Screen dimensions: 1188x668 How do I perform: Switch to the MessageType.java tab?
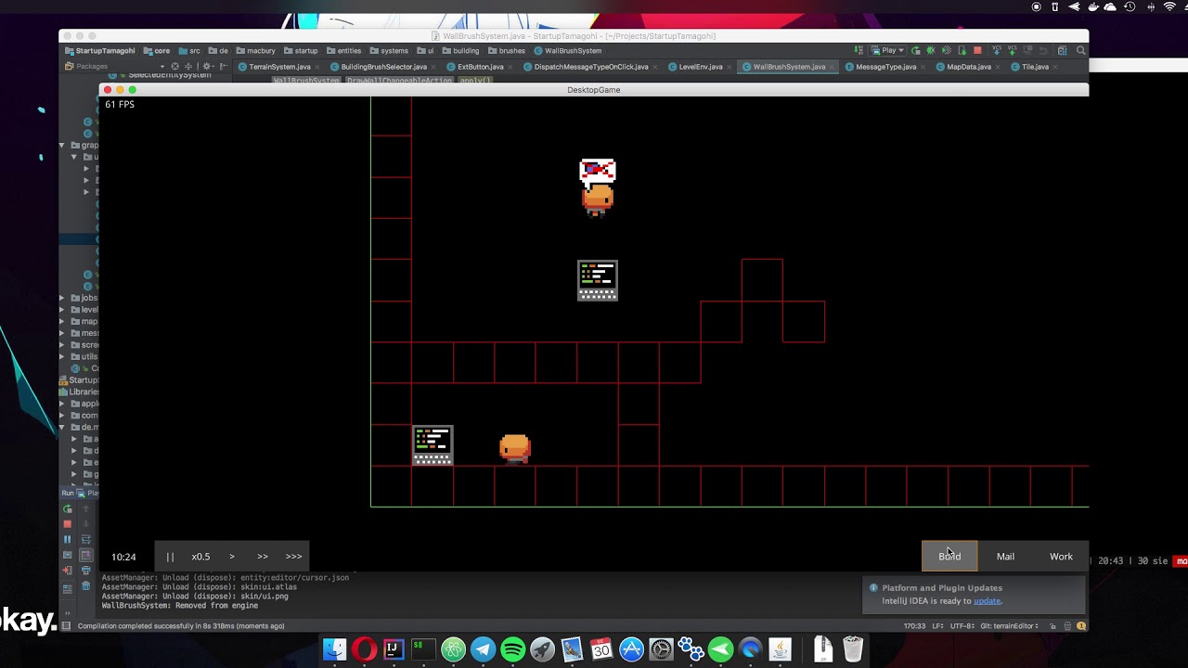[x=885, y=67]
